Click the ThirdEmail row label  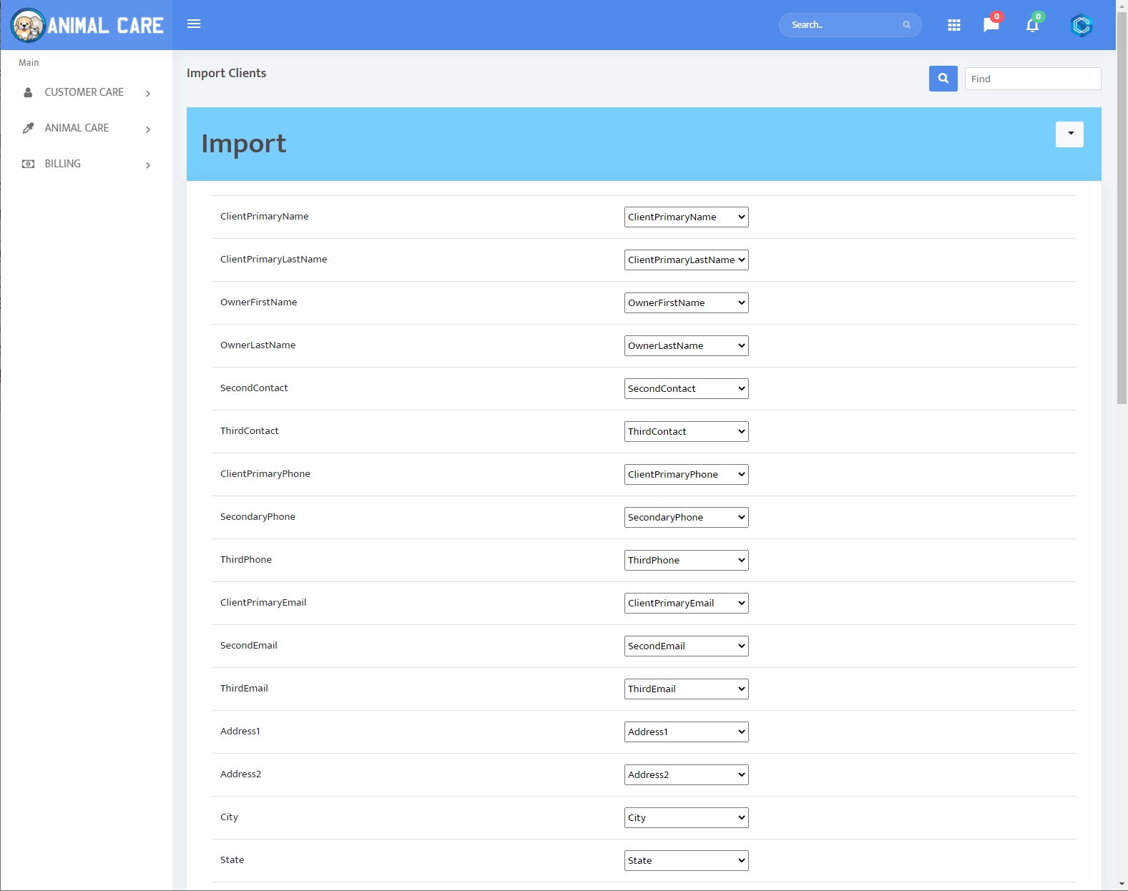pos(244,689)
